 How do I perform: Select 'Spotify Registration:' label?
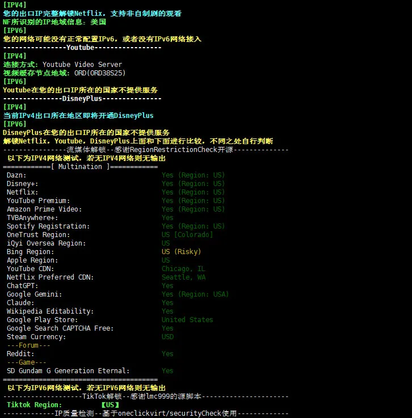(48, 226)
